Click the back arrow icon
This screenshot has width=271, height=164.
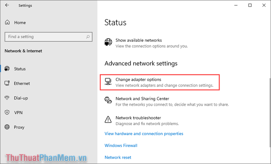(7, 5)
